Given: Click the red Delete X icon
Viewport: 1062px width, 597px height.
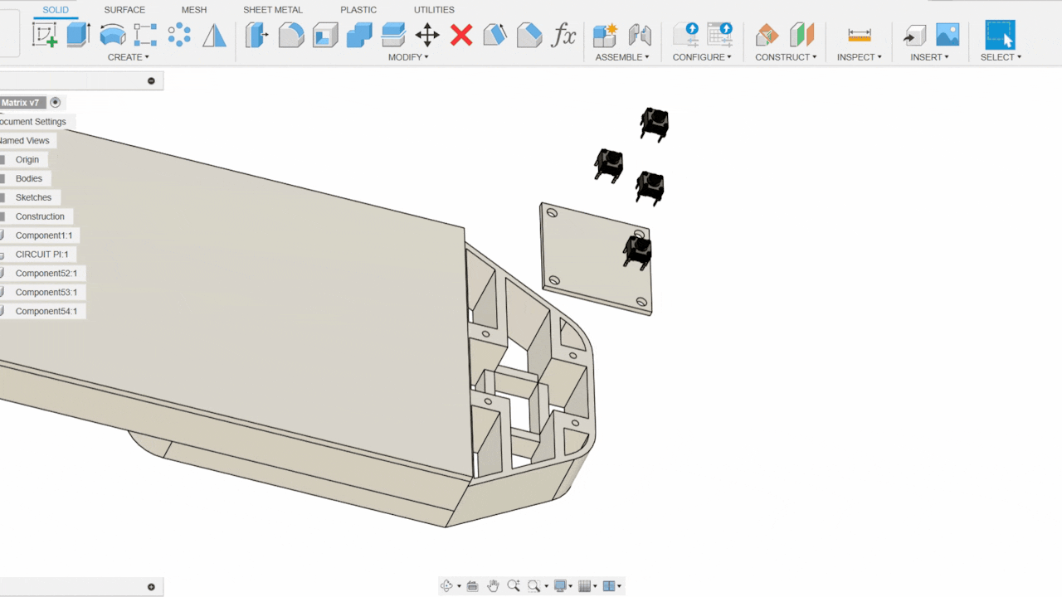Looking at the screenshot, I should click(461, 35).
